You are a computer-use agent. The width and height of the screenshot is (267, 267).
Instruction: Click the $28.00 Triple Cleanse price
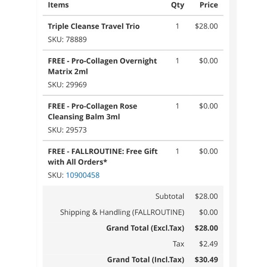[x=206, y=26]
